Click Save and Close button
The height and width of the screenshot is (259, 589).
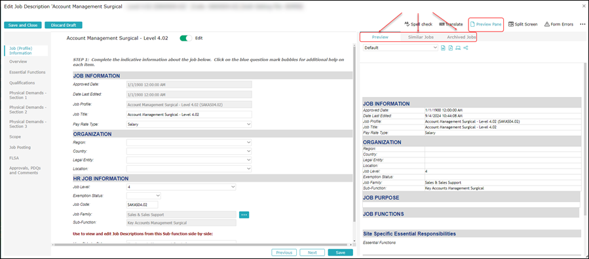point(23,25)
